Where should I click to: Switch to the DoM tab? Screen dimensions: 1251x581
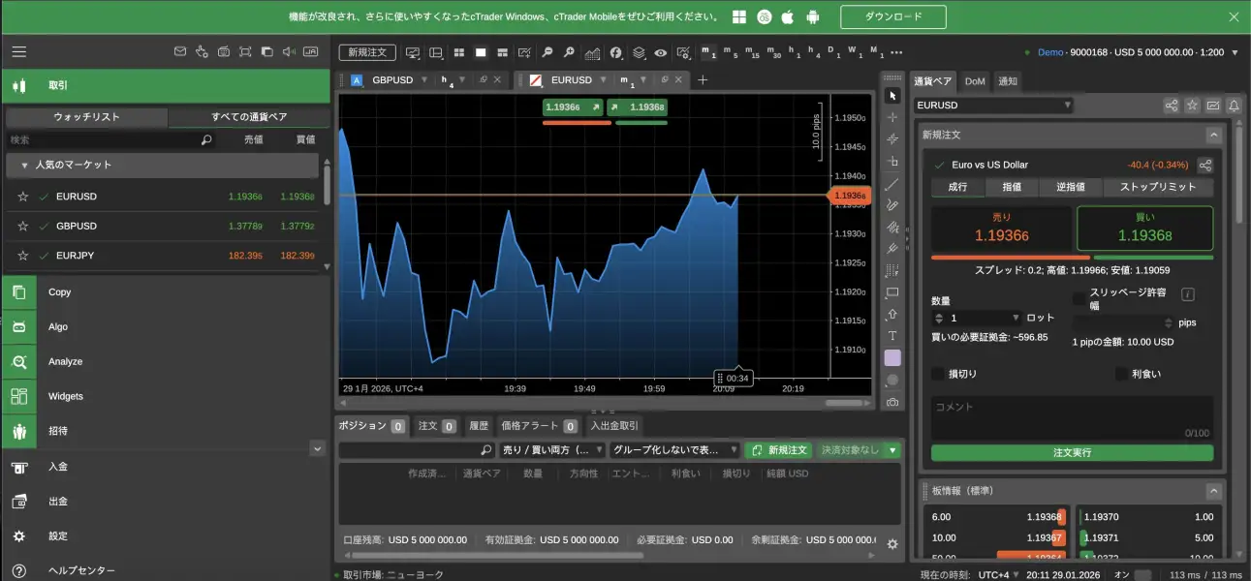click(x=975, y=81)
